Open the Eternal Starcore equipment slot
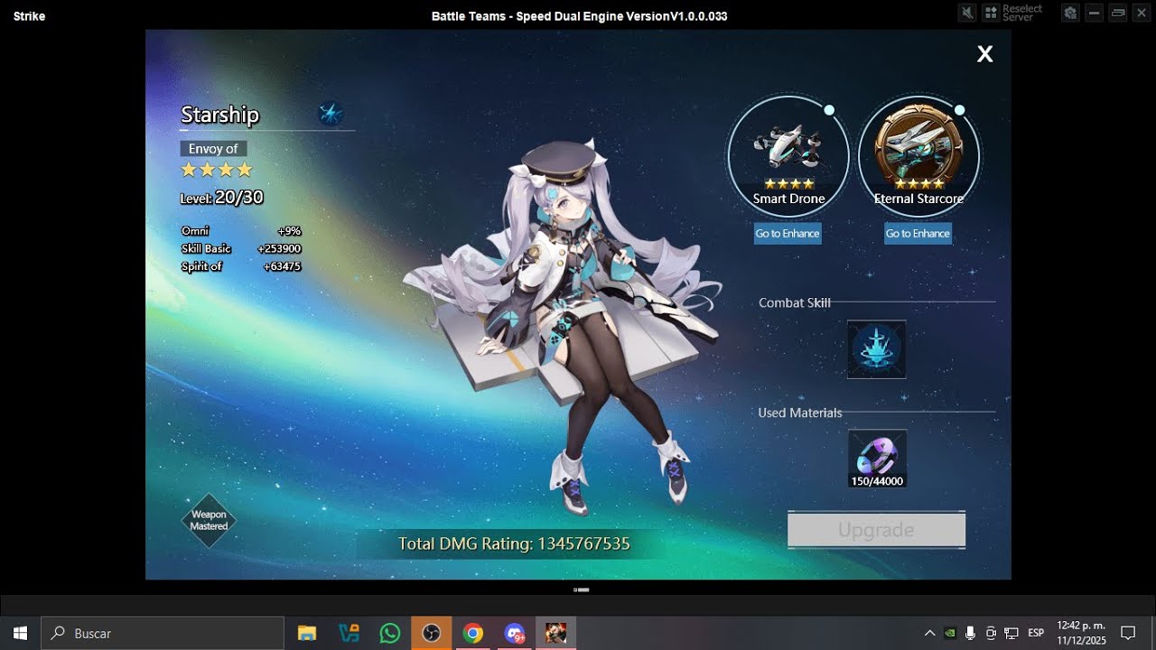The height and width of the screenshot is (650, 1156). click(x=918, y=156)
